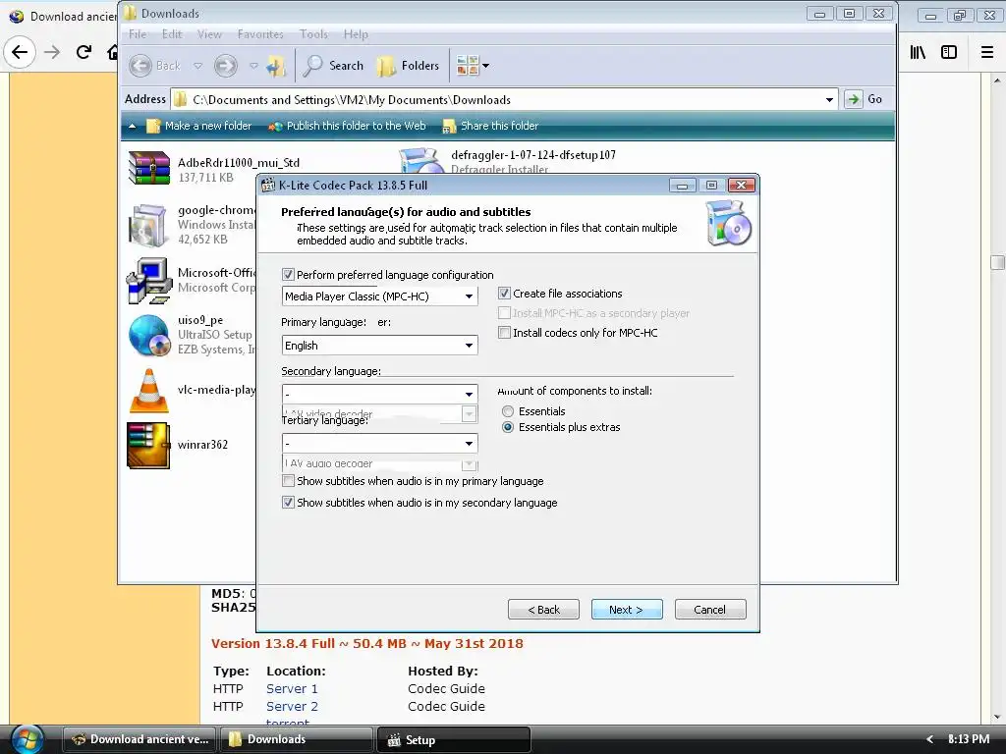This screenshot has height=754, width=1006.
Task: Click the Share this folder icon
Action: [449, 126]
